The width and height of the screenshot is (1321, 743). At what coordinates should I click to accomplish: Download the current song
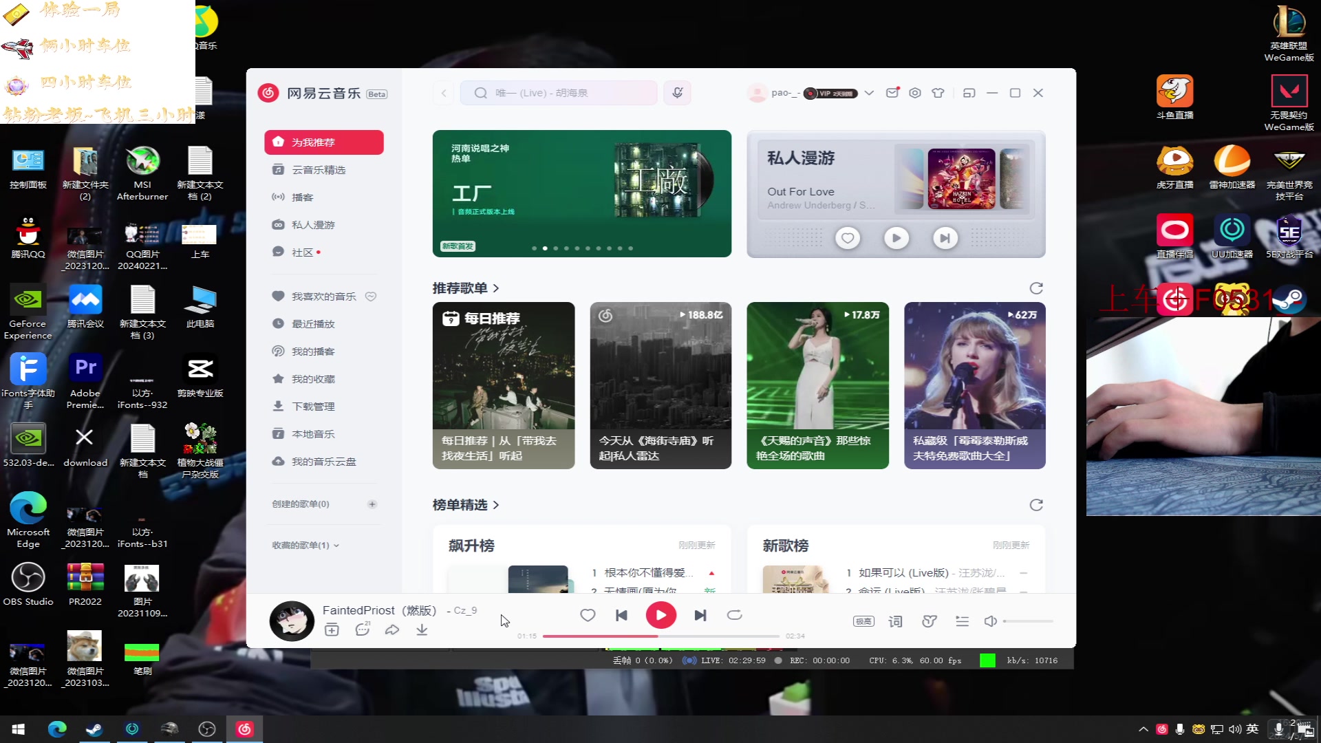(x=422, y=629)
